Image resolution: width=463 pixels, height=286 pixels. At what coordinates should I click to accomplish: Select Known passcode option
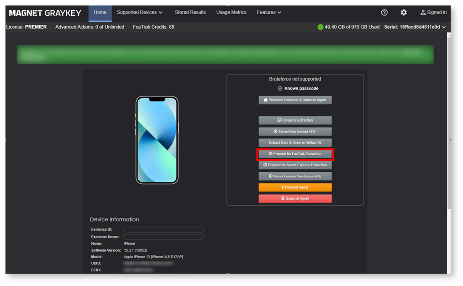click(298, 88)
